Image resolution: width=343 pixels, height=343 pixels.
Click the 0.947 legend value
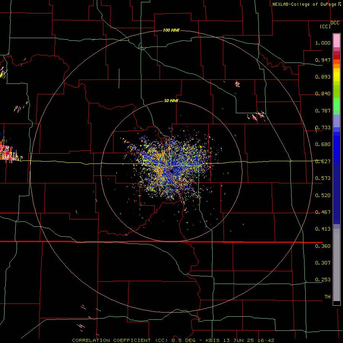323,60
